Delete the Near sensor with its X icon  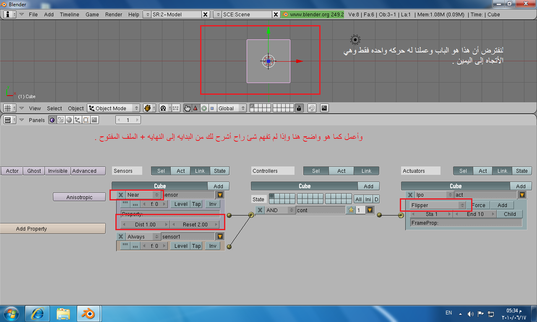tap(121, 195)
